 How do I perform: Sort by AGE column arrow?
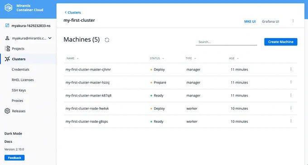(x=238, y=58)
